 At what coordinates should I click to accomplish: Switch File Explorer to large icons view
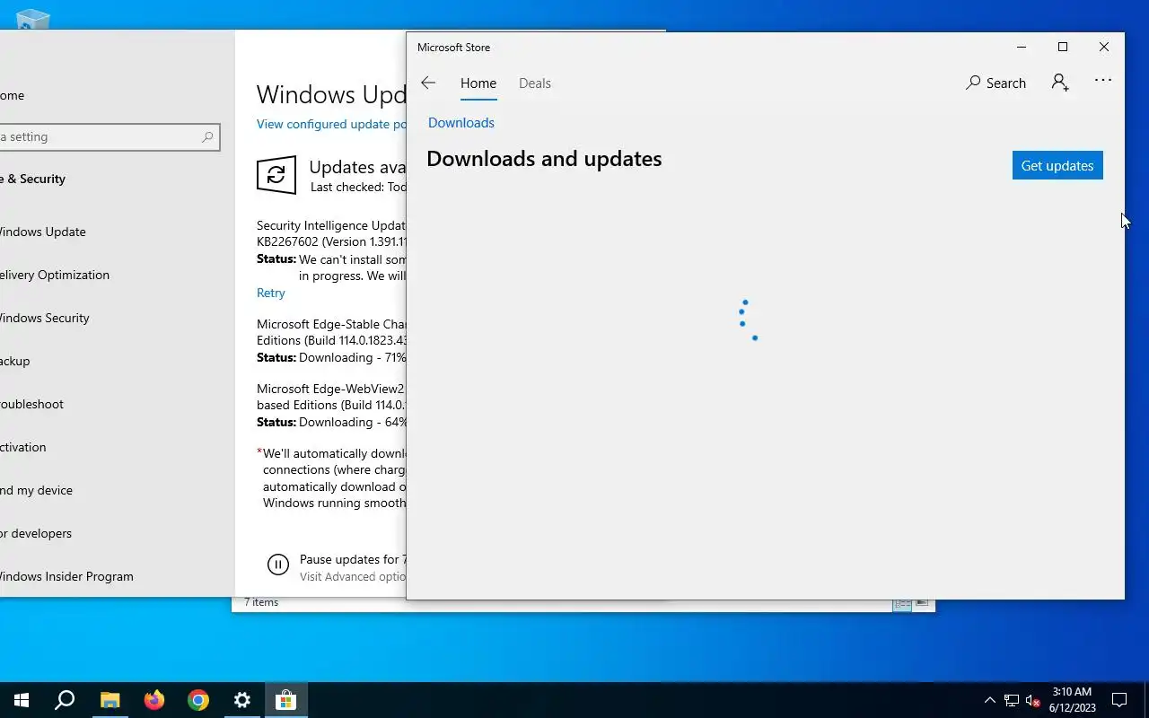pyautogui.click(x=922, y=605)
